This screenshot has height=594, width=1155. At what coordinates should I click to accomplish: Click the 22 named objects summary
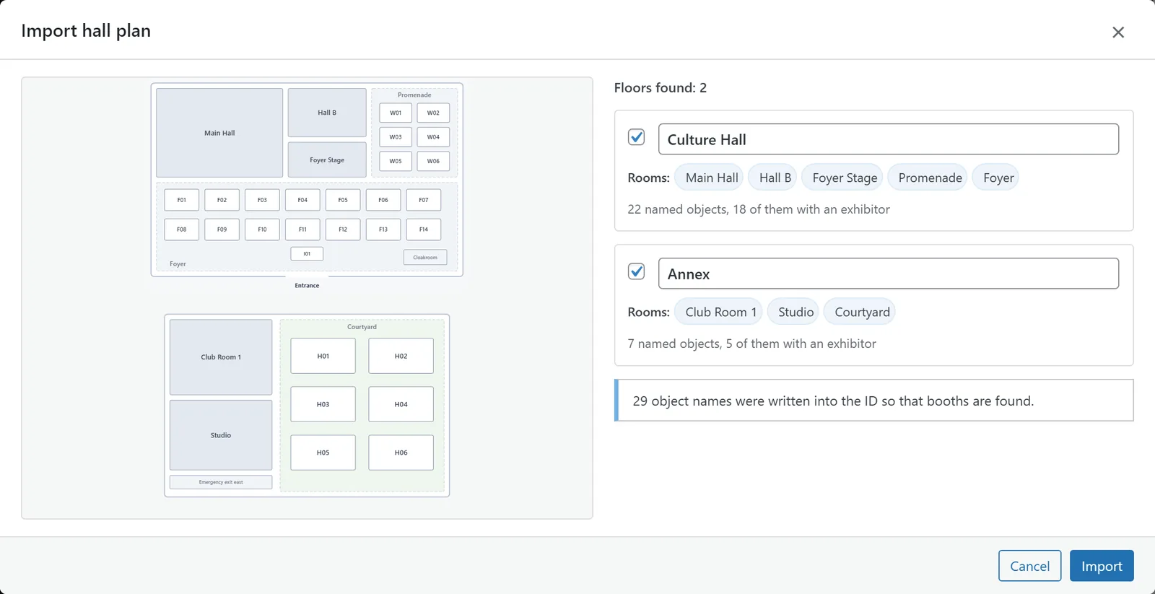click(759, 209)
